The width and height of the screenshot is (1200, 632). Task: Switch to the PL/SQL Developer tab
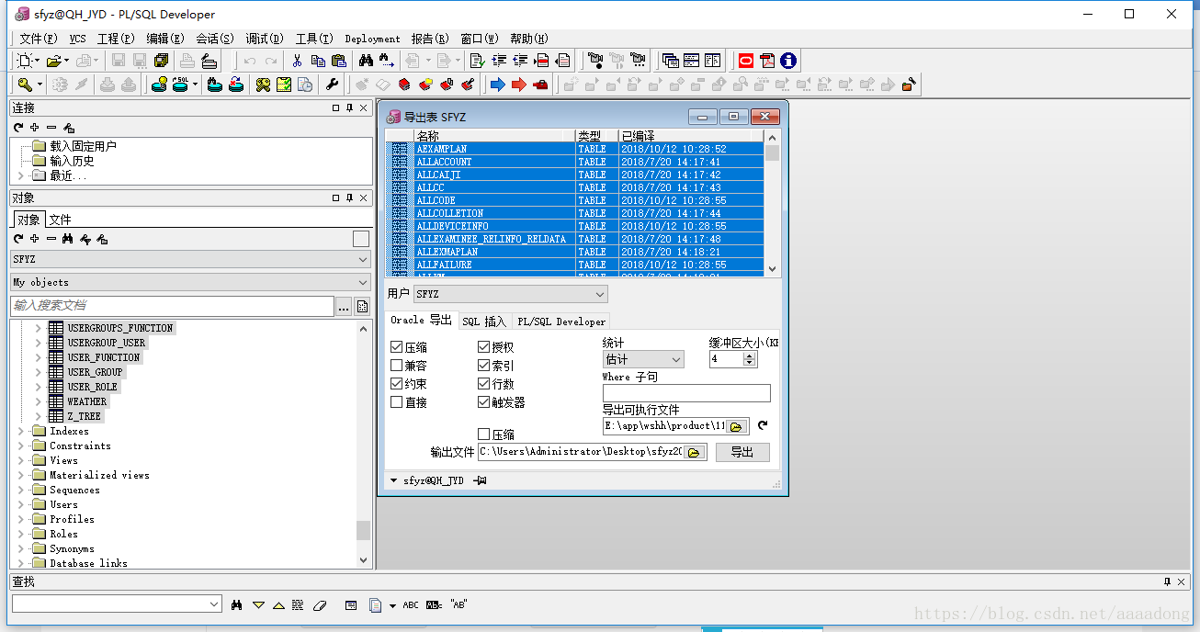click(x=561, y=321)
